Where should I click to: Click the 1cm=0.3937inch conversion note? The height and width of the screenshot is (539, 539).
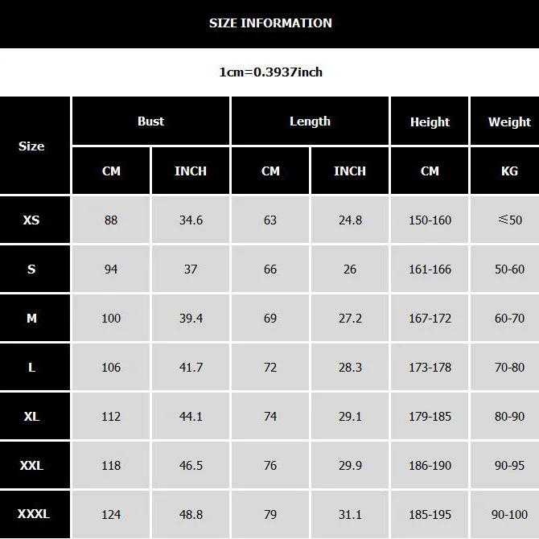pyautogui.click(x=270, y=72)
